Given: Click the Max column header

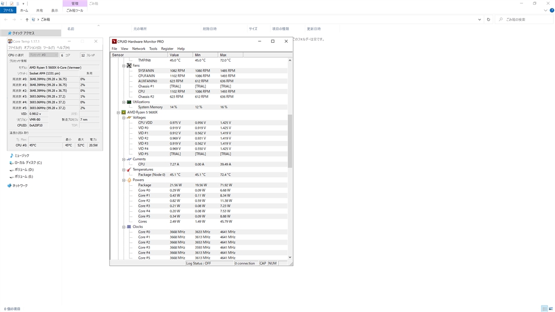Looking at the screenshot, I should (231, 55).
